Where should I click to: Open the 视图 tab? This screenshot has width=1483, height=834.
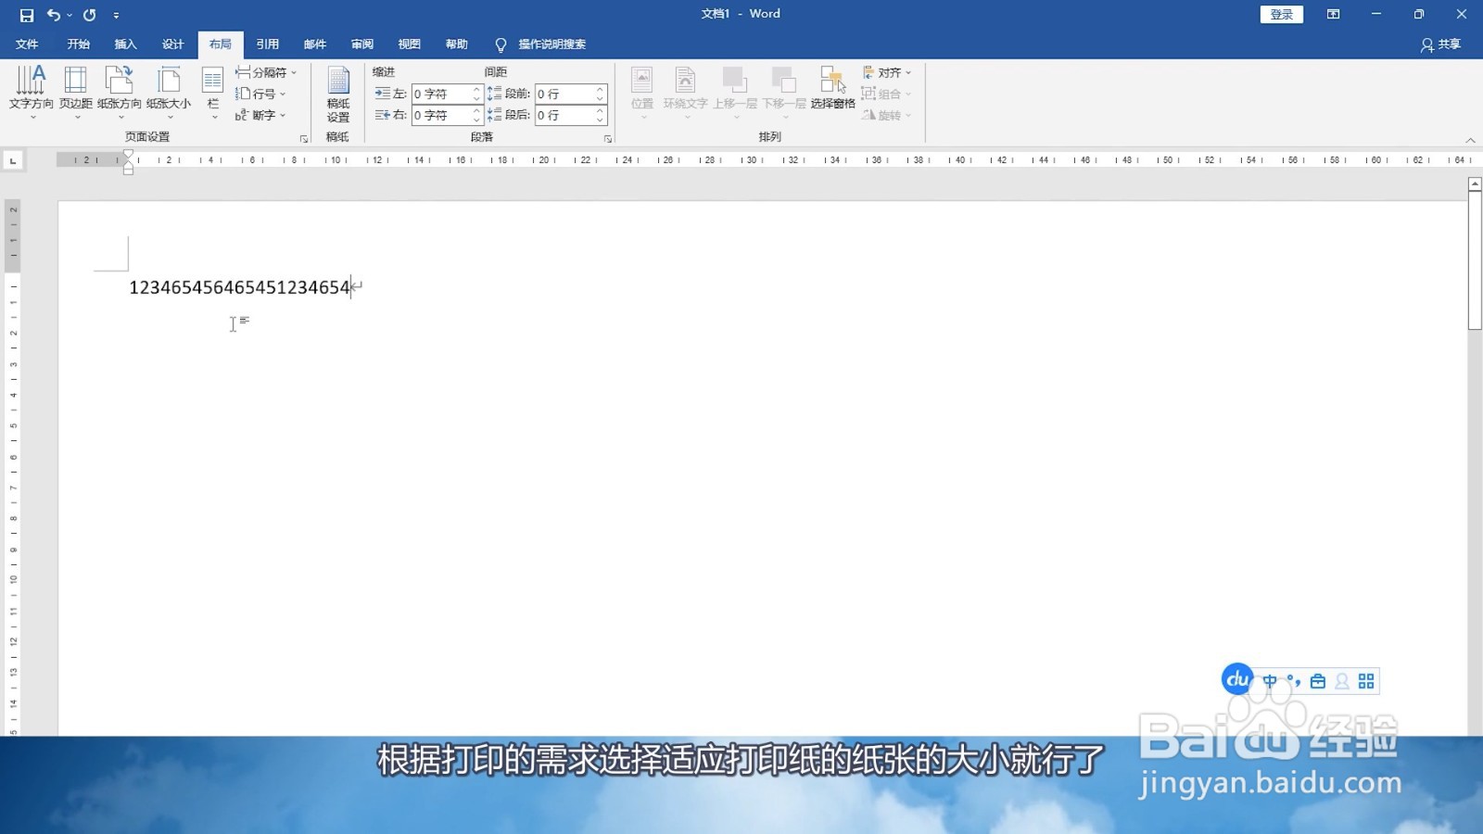[410, 44]
